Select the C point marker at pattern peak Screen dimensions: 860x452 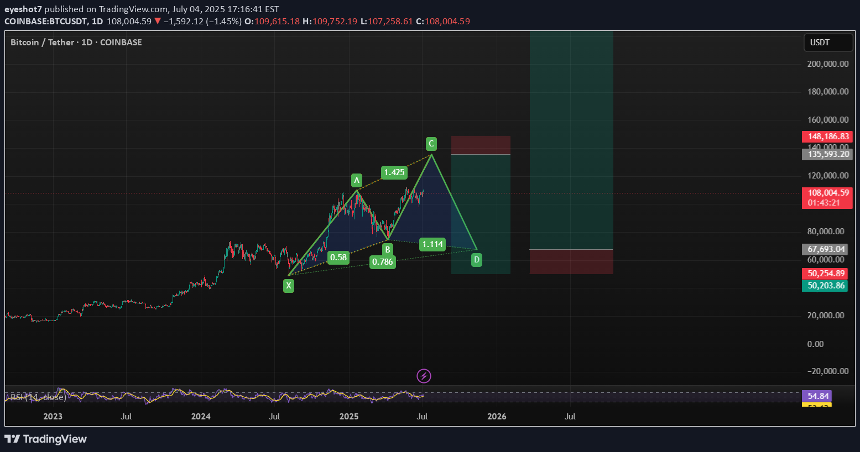point(431,144)
